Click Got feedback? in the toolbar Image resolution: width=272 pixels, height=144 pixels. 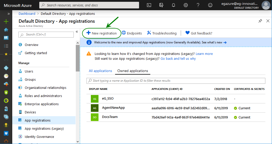199,33
